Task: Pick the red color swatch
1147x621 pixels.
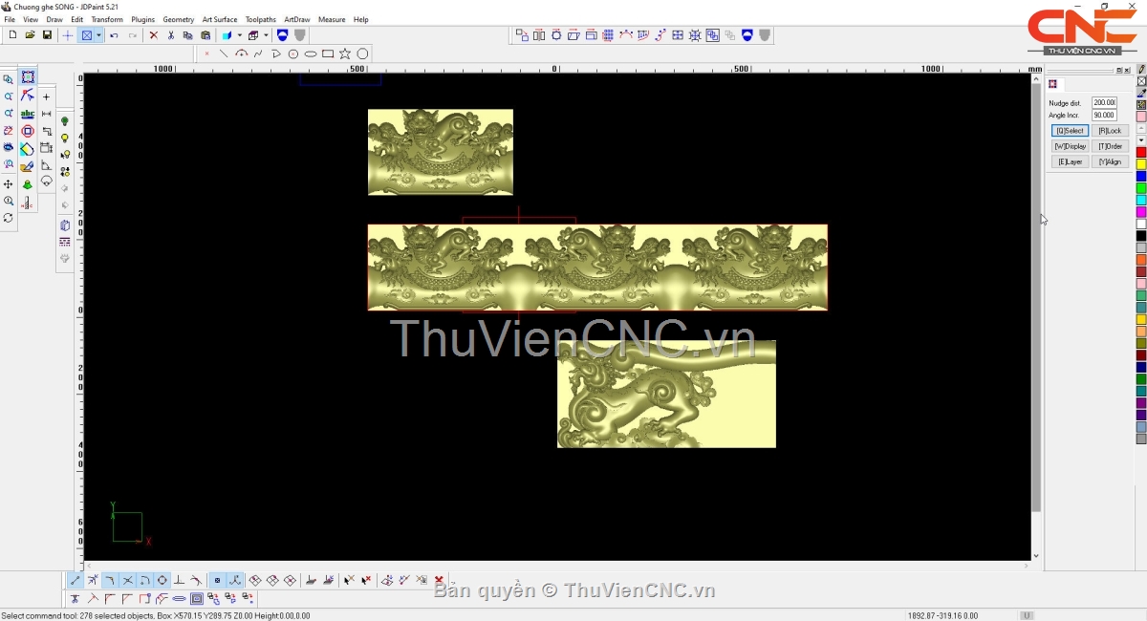Action: [x=1141, y=153]
